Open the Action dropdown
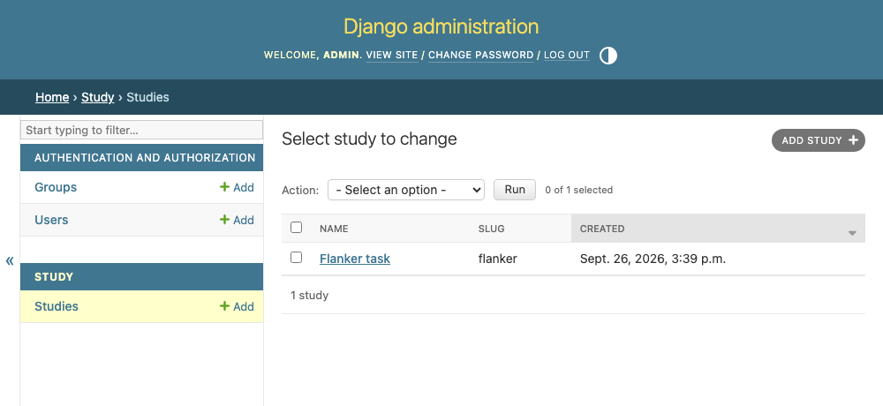The image size is (883, 406). point(406,190)
